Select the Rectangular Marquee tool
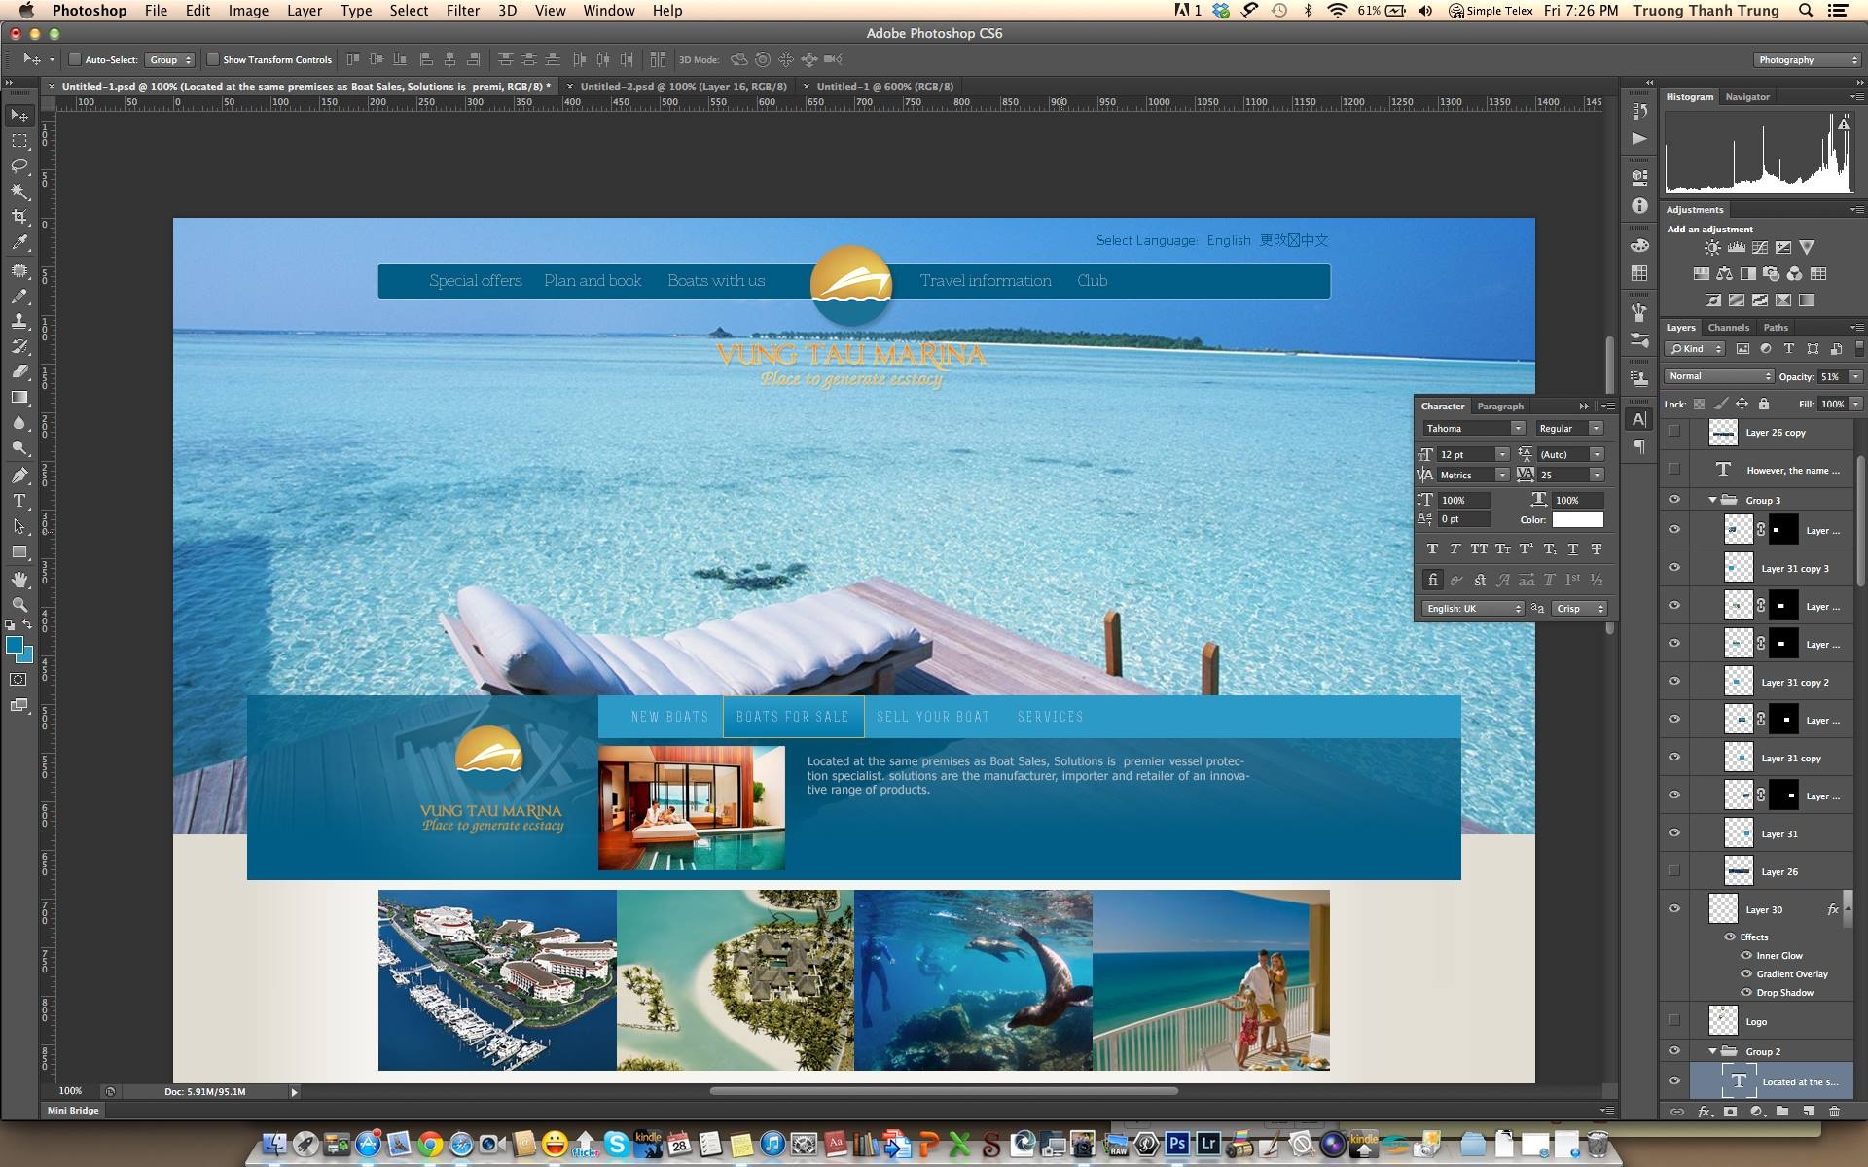 point(19,141)
